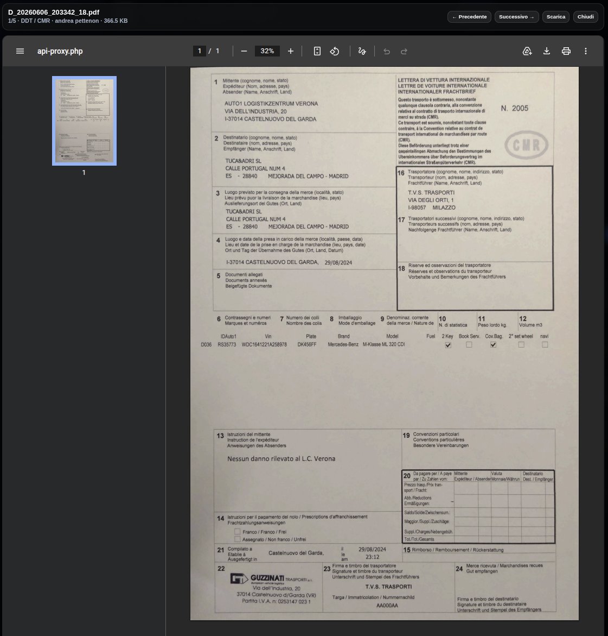Click the time 23:12 in box 21

point(372,557)
